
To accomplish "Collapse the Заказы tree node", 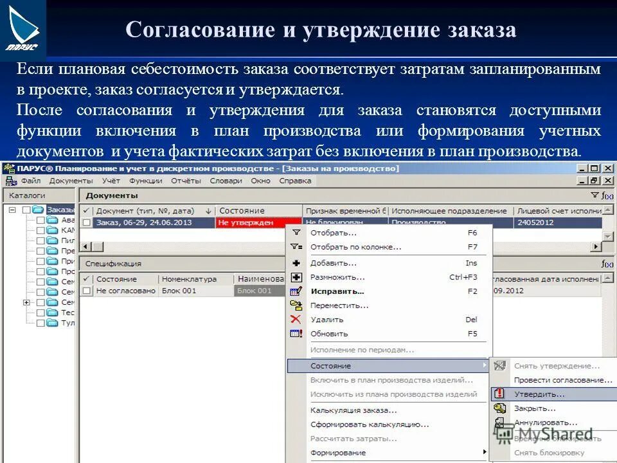I will pyautogui.click(x=12, y=210).
